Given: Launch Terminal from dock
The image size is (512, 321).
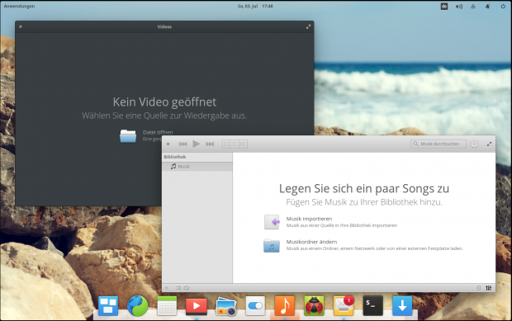Looking at the screenshot, I should [373, 306].
